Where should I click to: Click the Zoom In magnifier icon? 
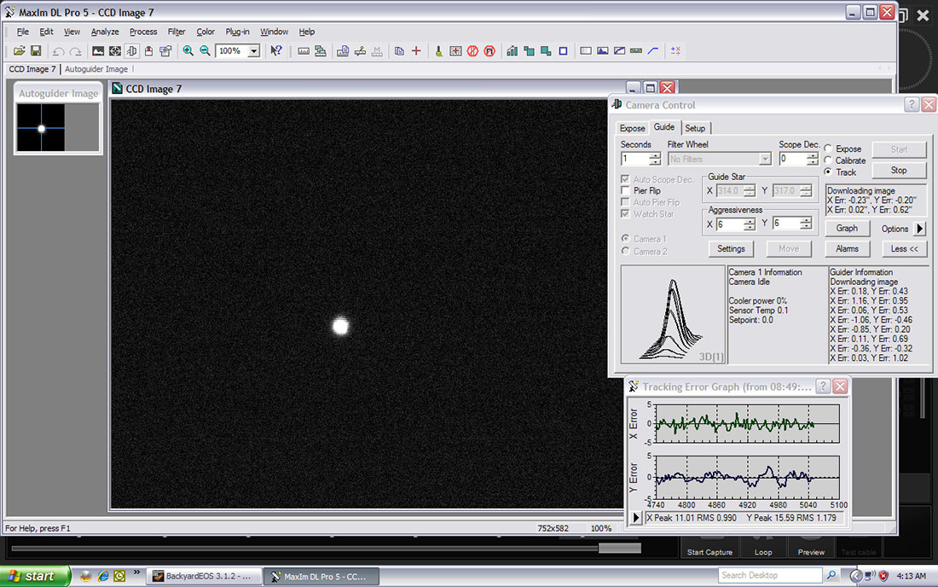click(x=188, y=51)
